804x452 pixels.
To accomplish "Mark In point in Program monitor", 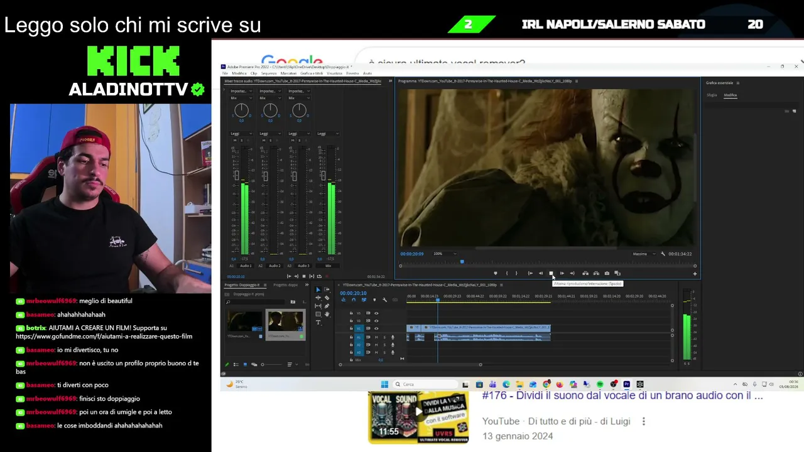I will 507,273.
